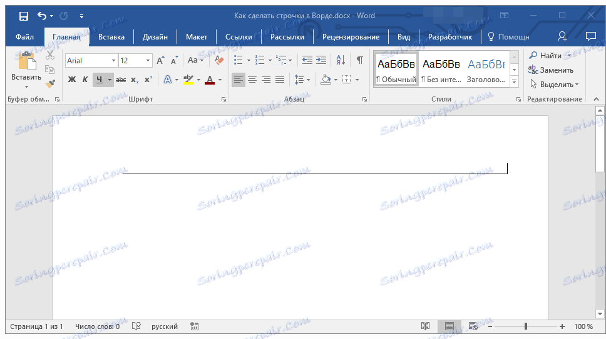The width and height of the screenshot is (606, 339).
Task: Open the Выделить selection menu
Action: (554, 85)
